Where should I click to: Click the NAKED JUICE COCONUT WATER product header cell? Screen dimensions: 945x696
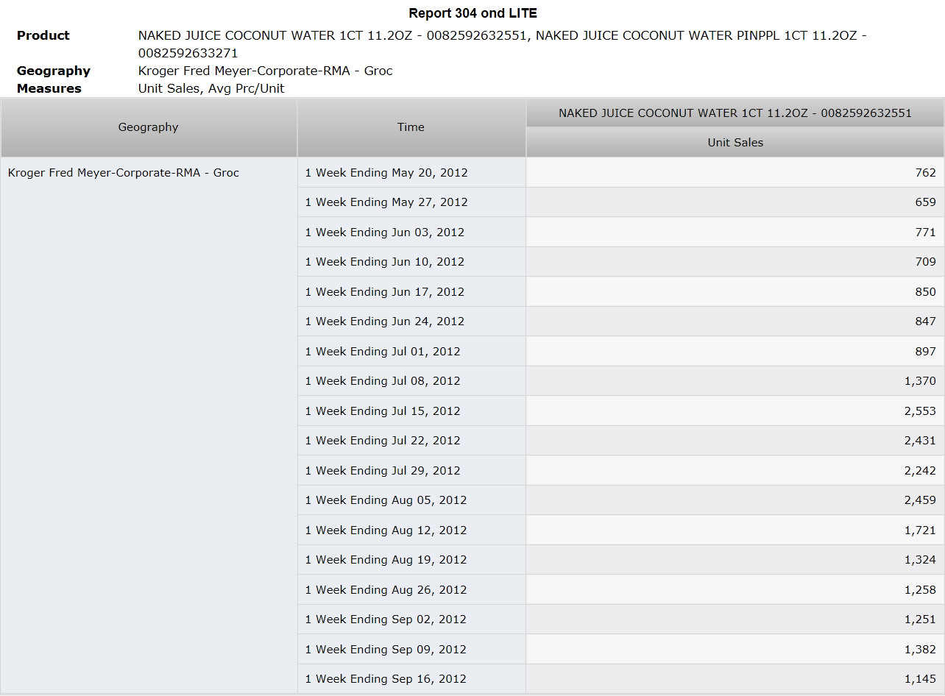coord(735,113)
